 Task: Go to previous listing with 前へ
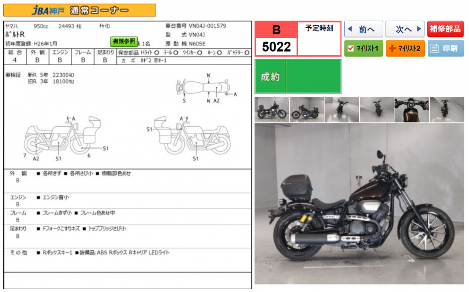363,29
